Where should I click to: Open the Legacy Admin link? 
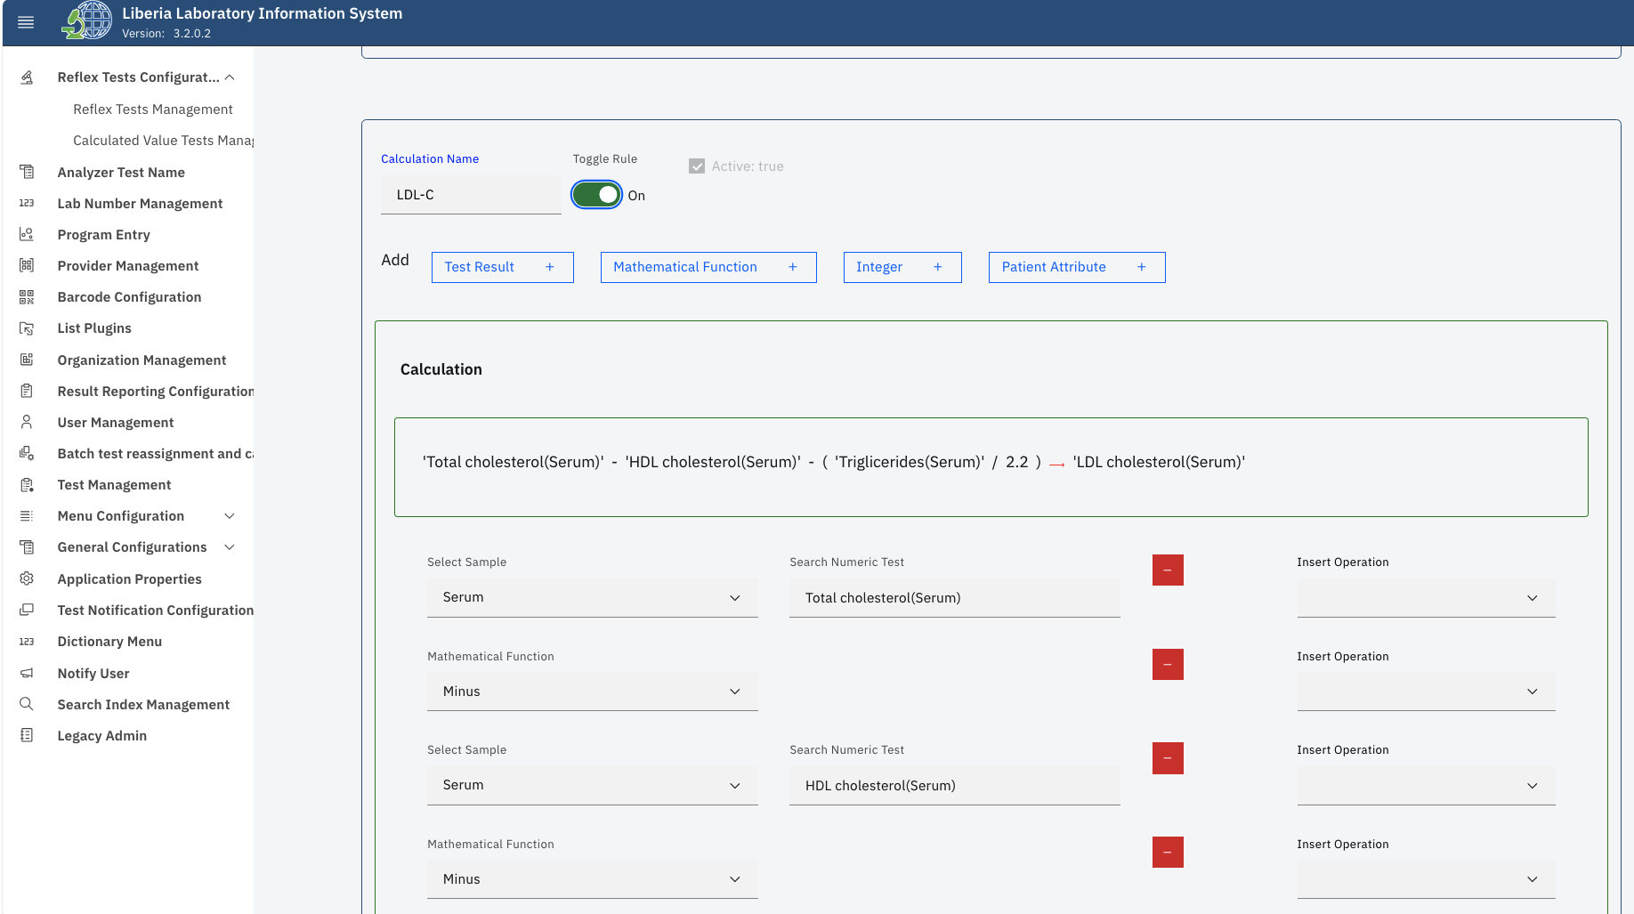pos(102,735)
